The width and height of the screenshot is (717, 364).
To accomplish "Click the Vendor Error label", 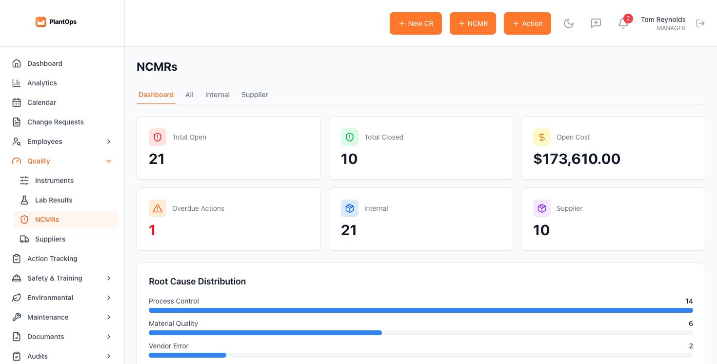I will pyautogui.click(x=169, y=346).
